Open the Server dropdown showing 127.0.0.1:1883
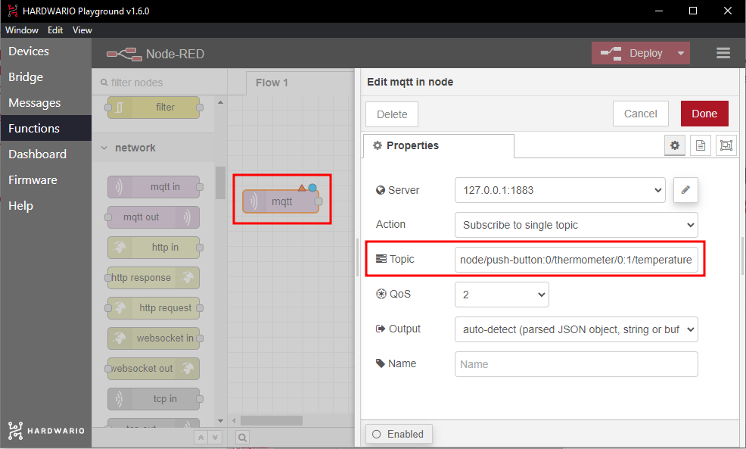The width and height of the screenshot is (746, 449). tap(560, 190)
